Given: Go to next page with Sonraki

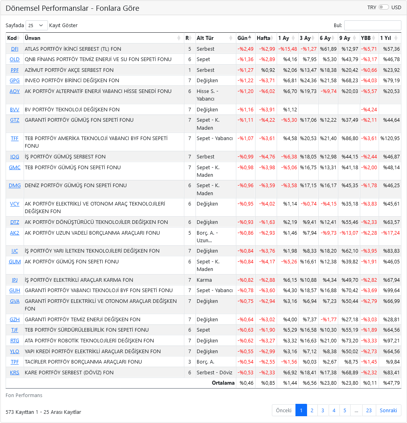Looking at the screenshot, I should 388,410.
